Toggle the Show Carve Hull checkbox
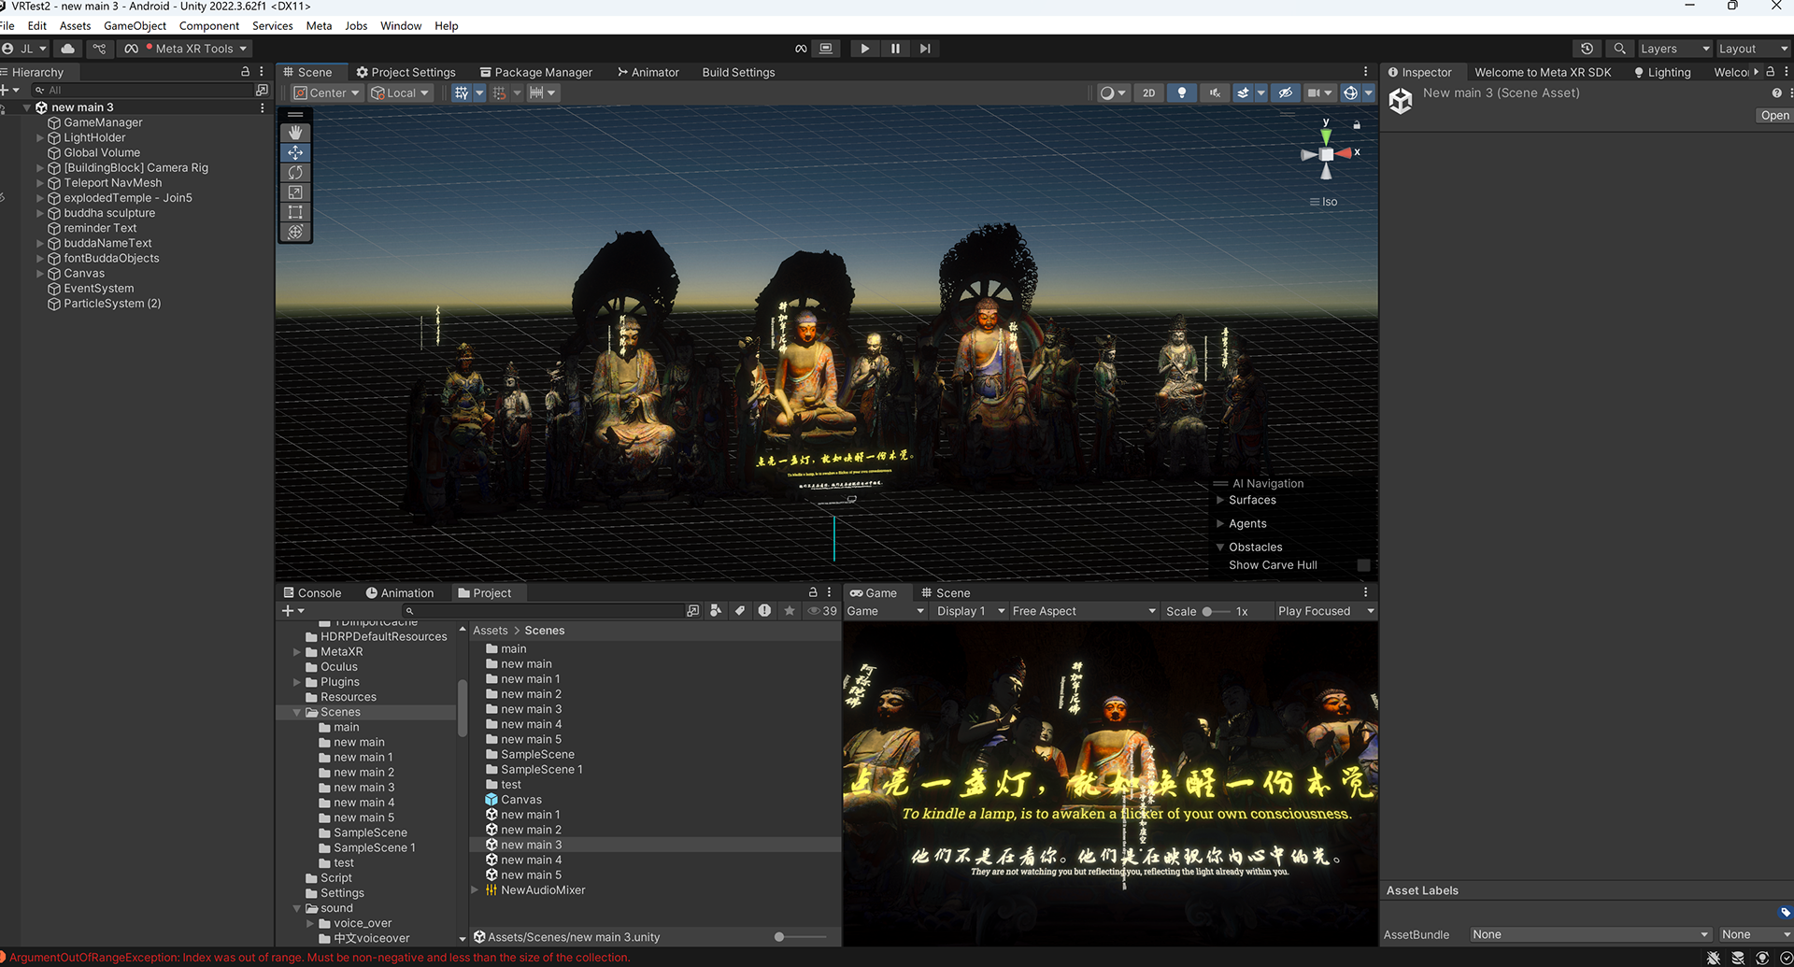1794x967 pixels. click(1363, 565)
